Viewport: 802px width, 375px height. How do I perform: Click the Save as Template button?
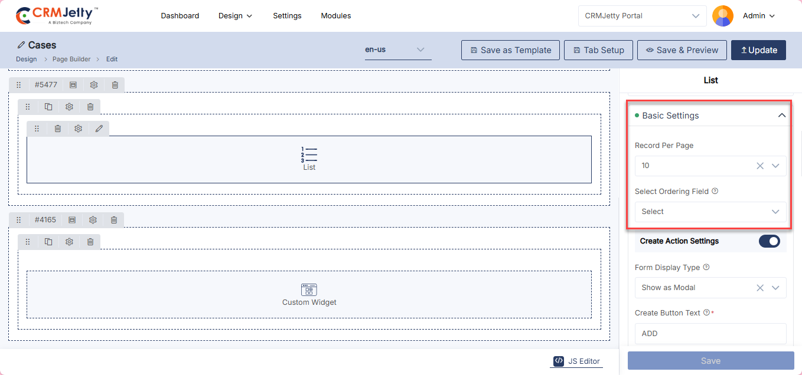coord(510,50)
